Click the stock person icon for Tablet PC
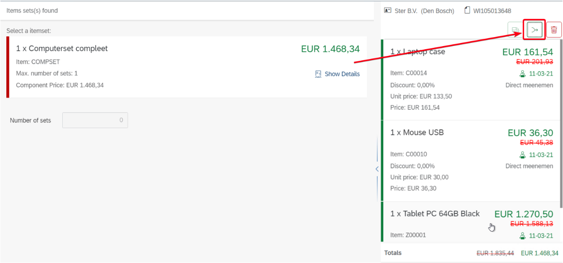The image size is (563, 263). point(522,236)
